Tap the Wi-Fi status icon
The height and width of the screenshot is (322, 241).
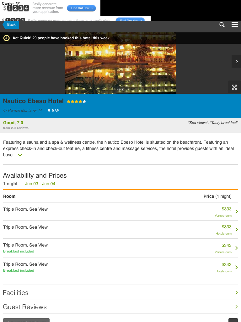click(18, 3)
